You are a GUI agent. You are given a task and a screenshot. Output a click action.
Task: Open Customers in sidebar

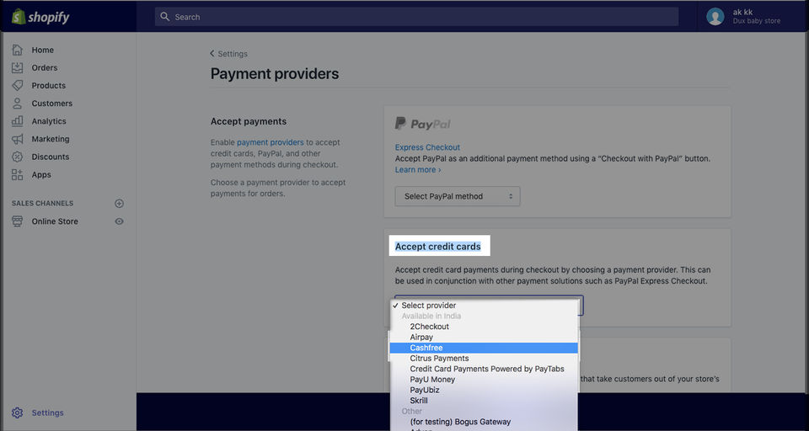coord(52,103)
